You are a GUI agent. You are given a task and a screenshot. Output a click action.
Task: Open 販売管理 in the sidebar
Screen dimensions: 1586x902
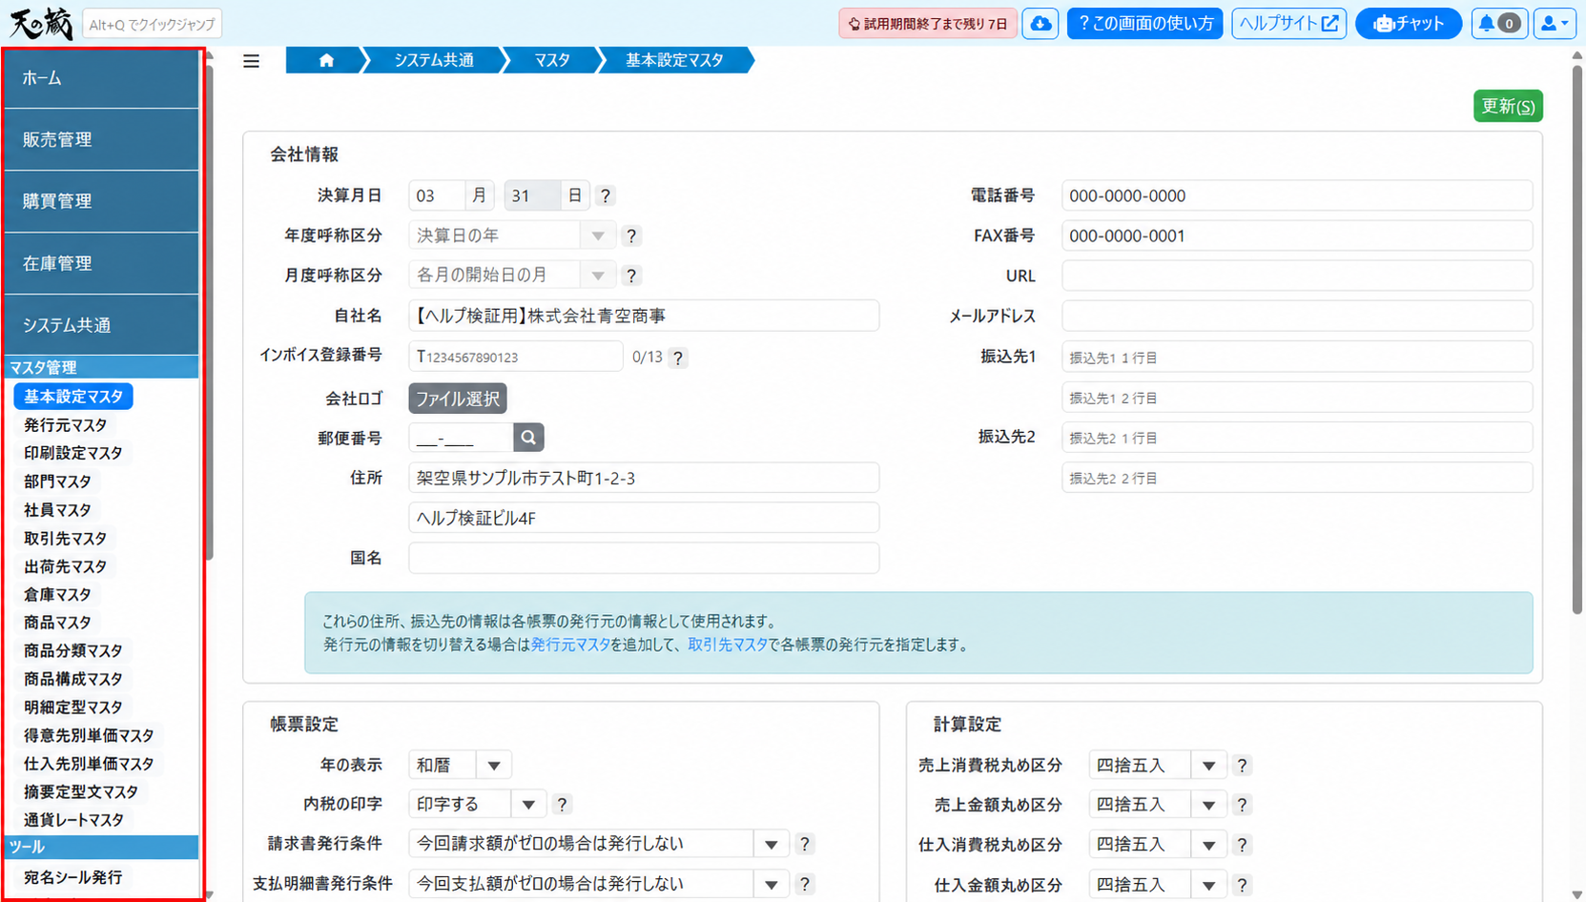(101, 139)
